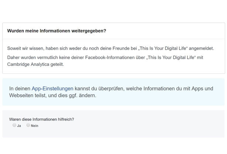Click the line "Webseiten teilst, und dies ggf. ändern."
The width and height of the screenshot is (227, 154).
53,96
